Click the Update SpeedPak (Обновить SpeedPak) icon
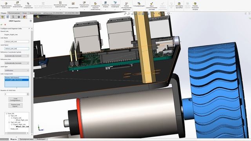 [179, 4]
